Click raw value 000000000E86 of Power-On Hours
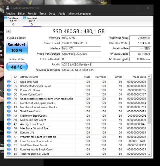The image size is (160, 166). click(137, 90)
